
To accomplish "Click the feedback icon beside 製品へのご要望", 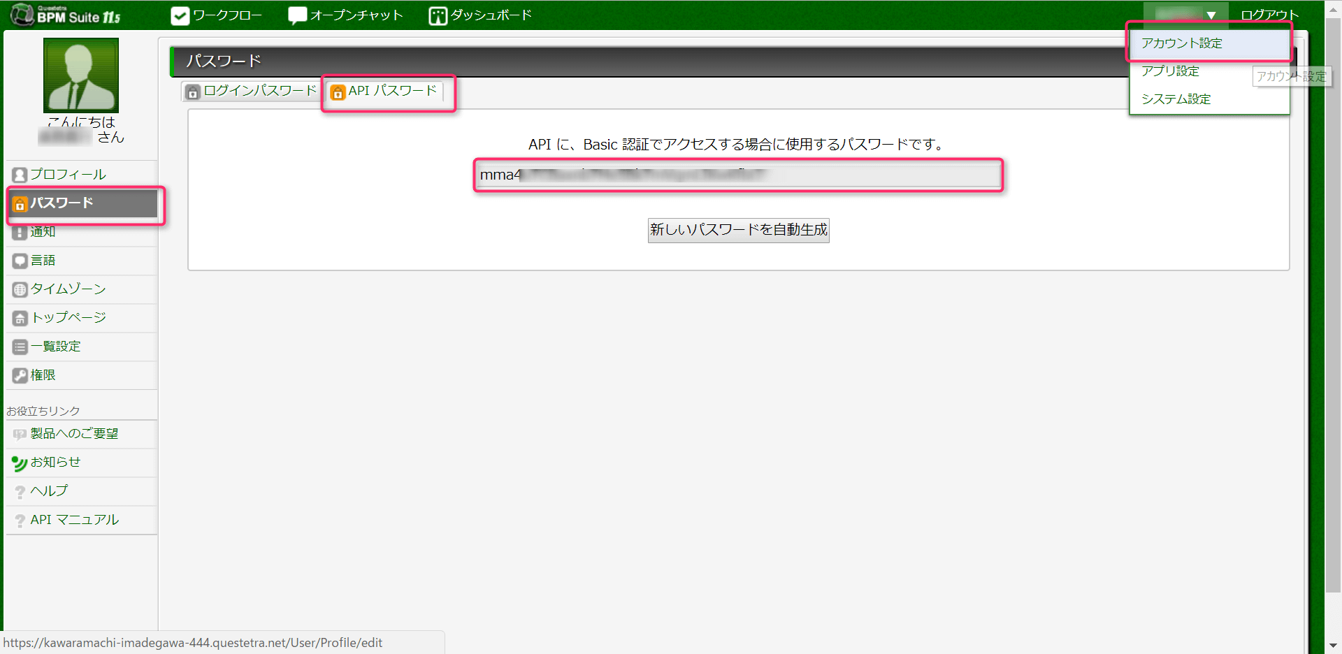I will click(20, 435).
